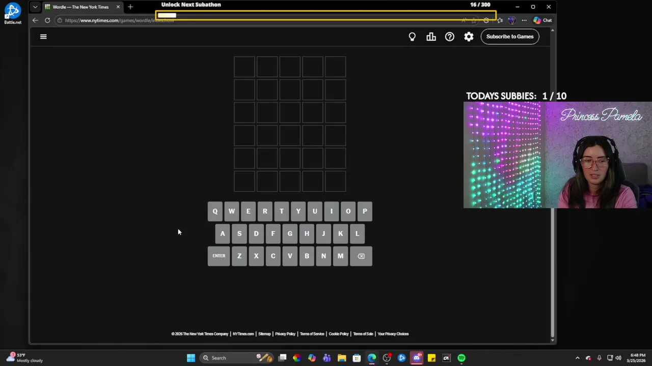Image resolution: width=652 pixels, height=366 pixels.
Task: Open Spotify from the taskbar
Action: 461,358
